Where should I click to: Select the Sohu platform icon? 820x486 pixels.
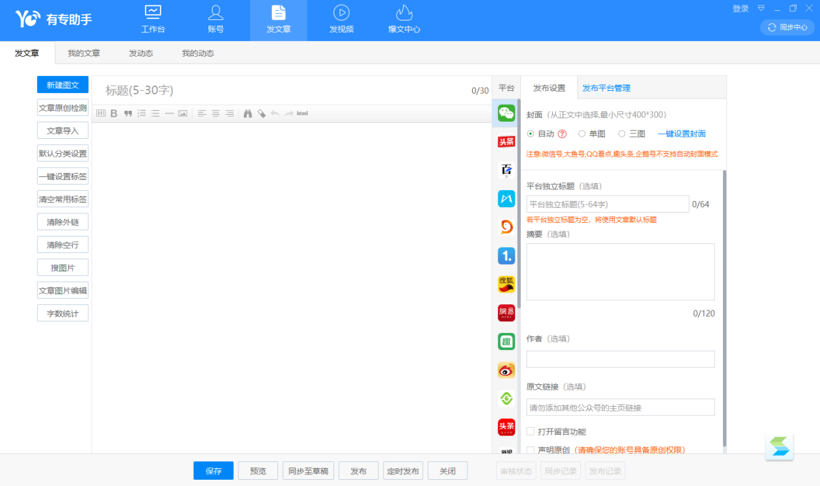[x=506, y=284]
